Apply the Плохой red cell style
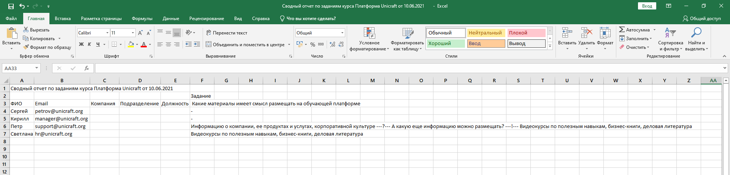The width and height of the screenshot is (730, 175). coord(526,33)
